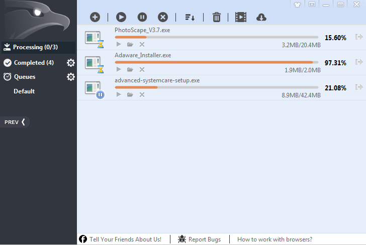Screen dimensions: 366x245
Task: Click the PhotoScape_V3.7.exe progress bar
Action: coord(217,37)
